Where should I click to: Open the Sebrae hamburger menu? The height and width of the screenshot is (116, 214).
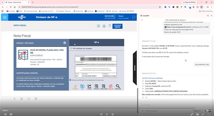5,17
